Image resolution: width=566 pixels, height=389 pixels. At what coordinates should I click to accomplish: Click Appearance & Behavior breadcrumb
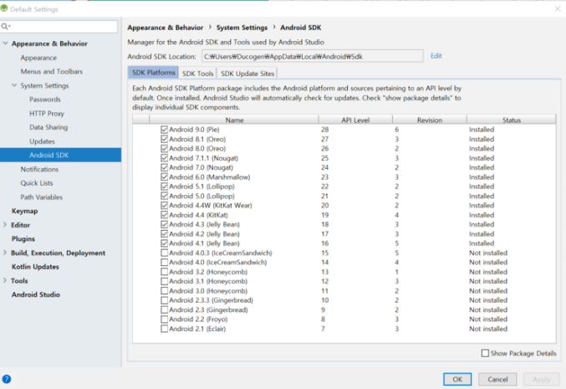[165, 28]
